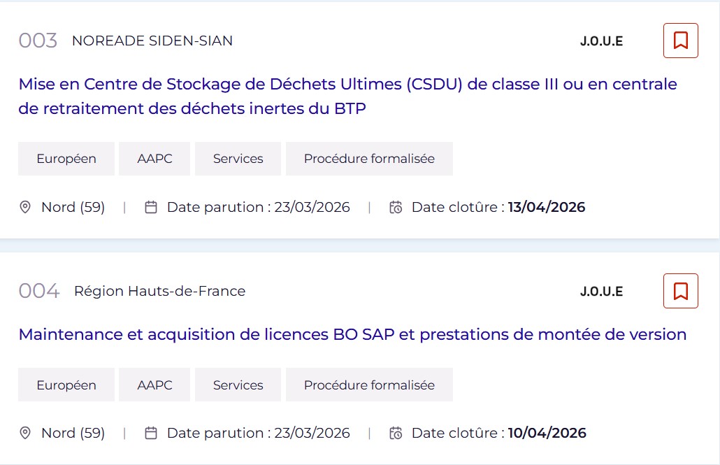The image size is (720, 465).
Task: Click the J.O.U.E label on tender 003
Action: click(601, 41)
